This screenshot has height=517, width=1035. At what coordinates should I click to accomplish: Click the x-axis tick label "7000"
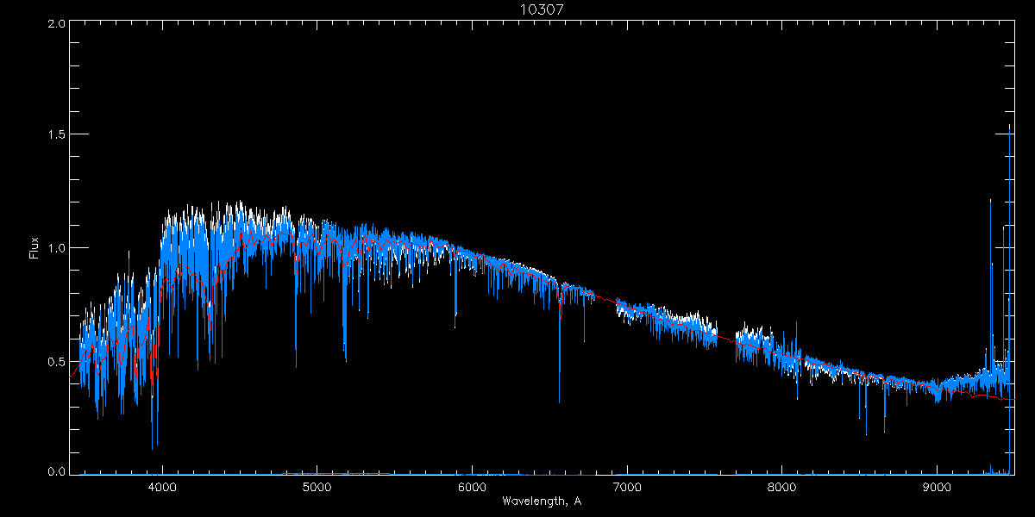pyautogui.click(x=627, y=487)
